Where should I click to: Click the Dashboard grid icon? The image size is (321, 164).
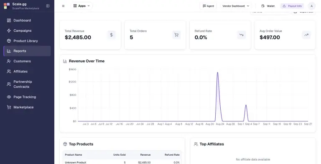point(9,20)
